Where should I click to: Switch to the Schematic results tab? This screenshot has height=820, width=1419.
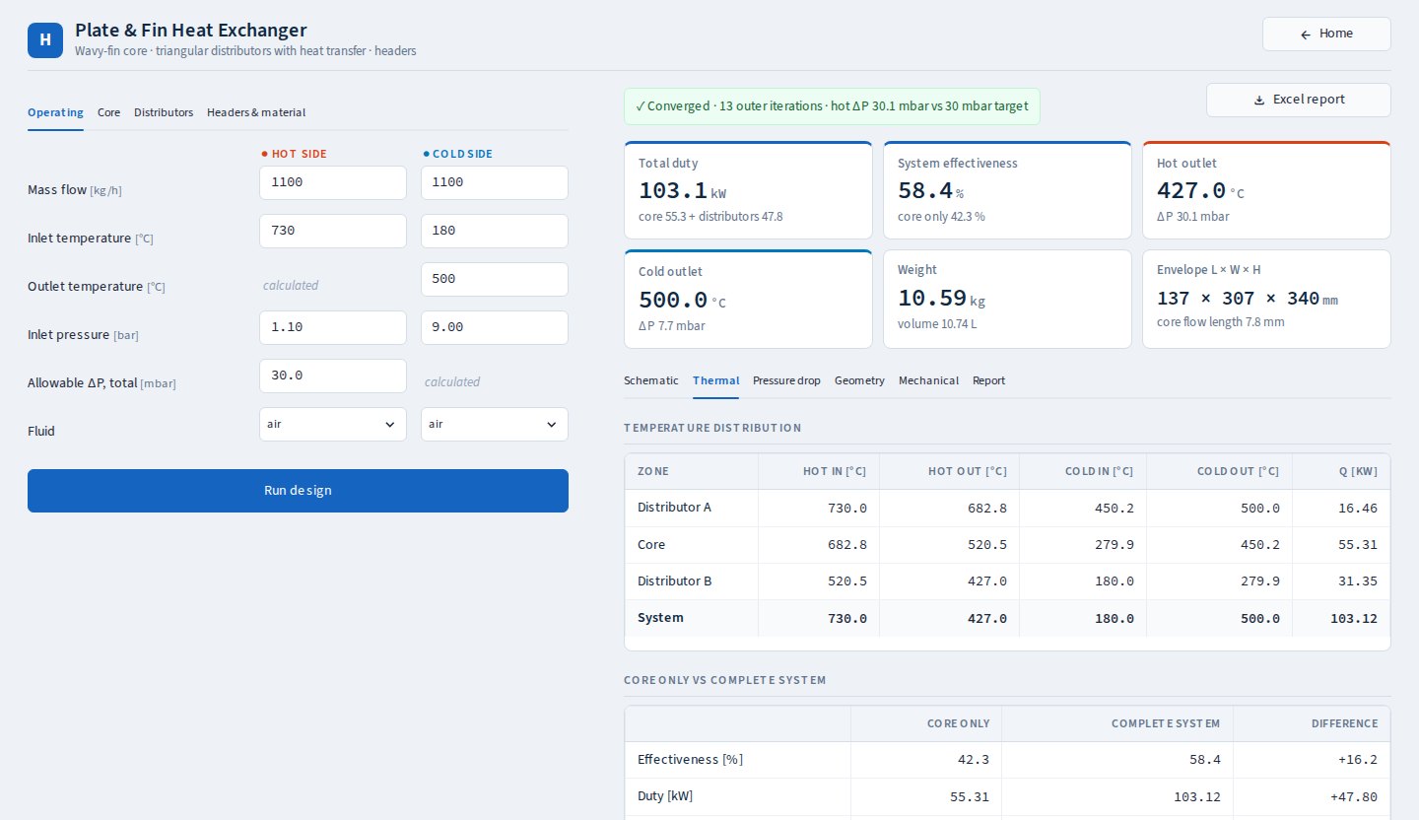pos(651,380)
